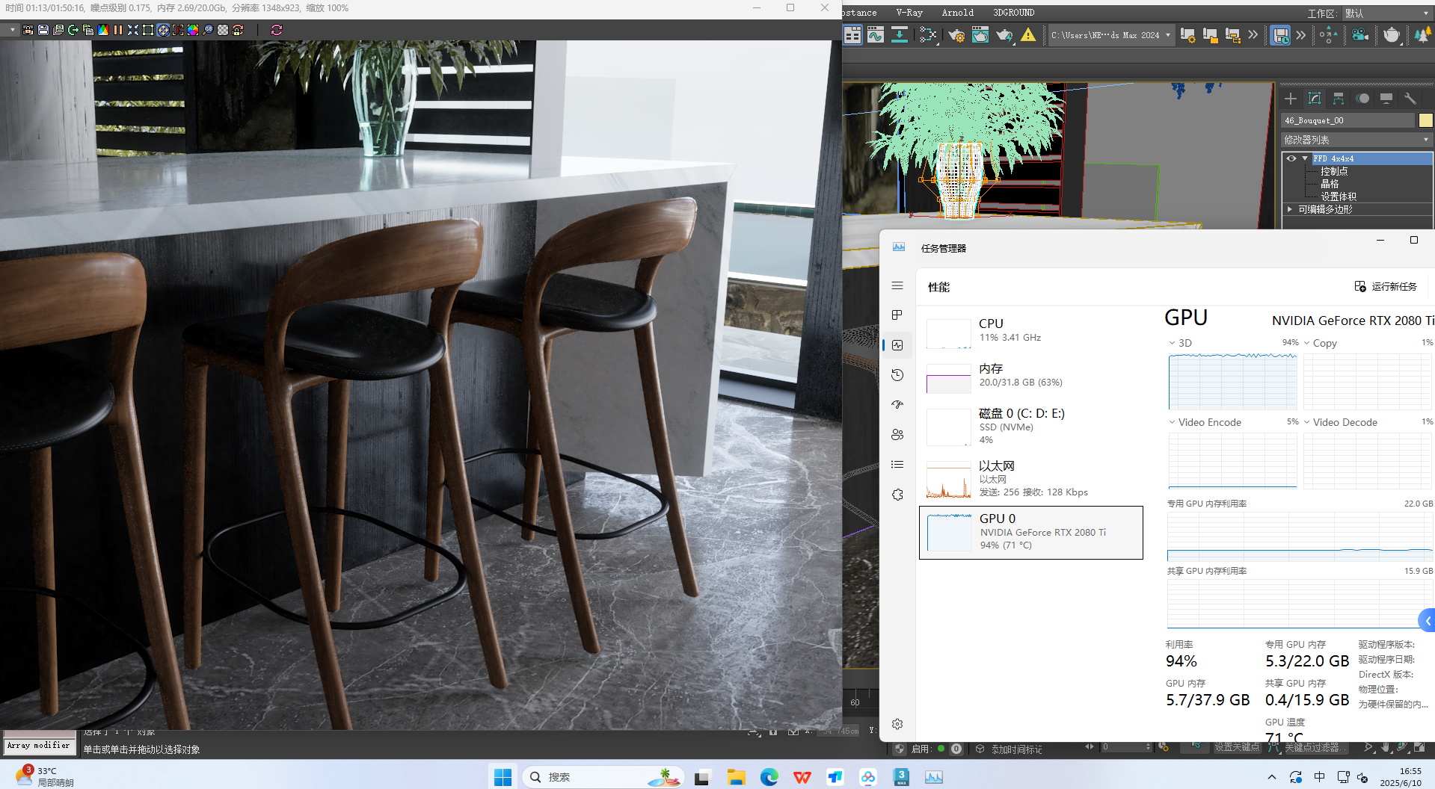The image size is (1435, 789).
Task: Open Users icon in Task Manager sidebar
Action: click(x=897, y=435)
